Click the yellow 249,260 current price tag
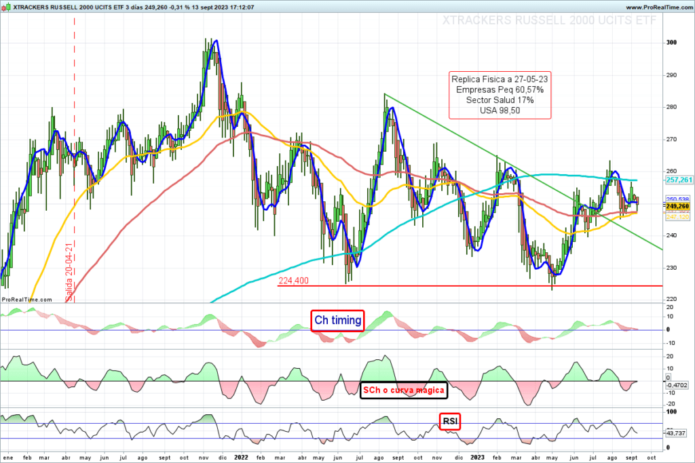This screenshot has width=695, height=463. point(677,206)
